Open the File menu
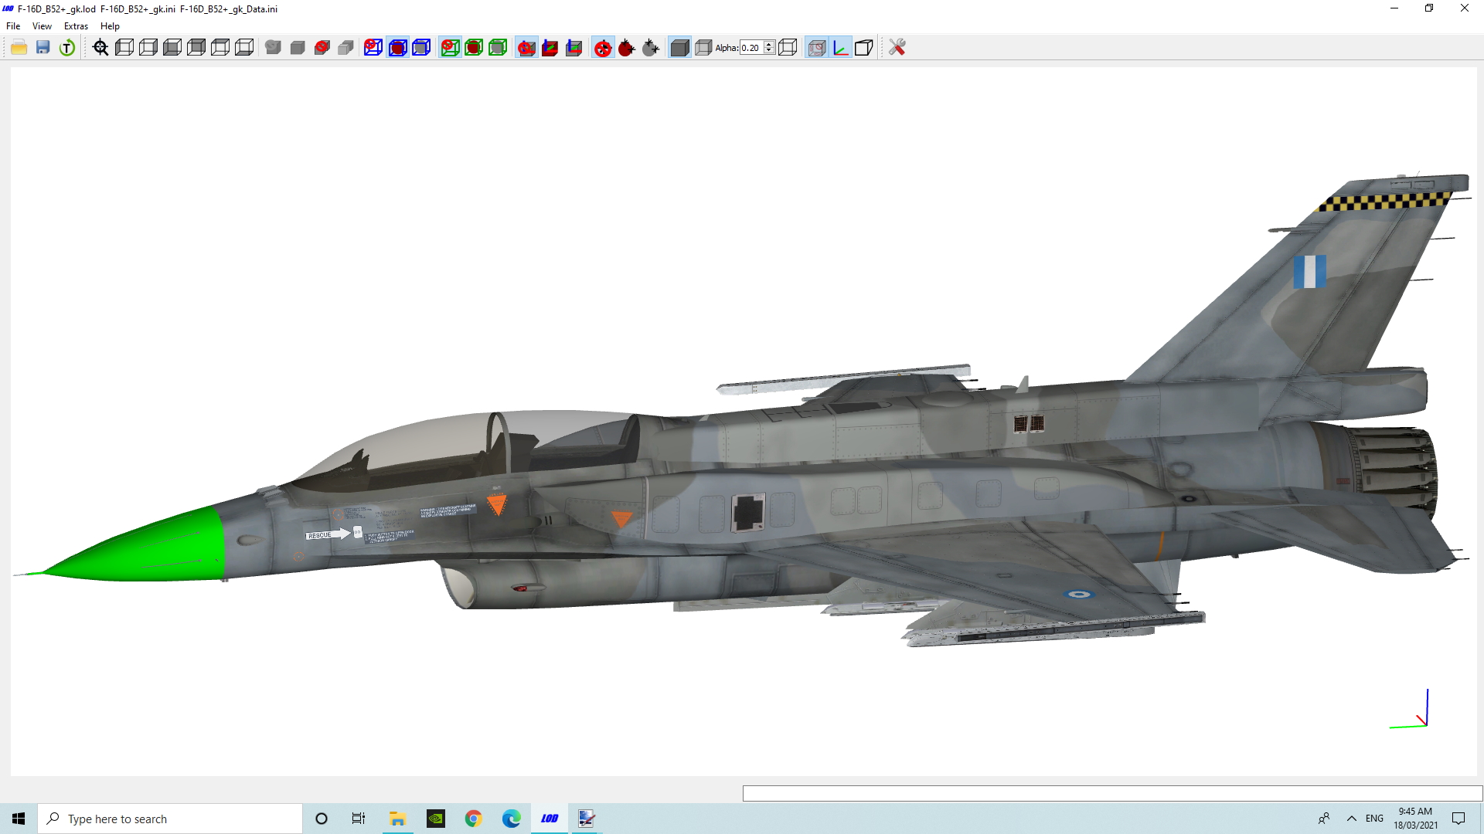1484x834 pixels. pyautogui.click(x=13, y=26)
